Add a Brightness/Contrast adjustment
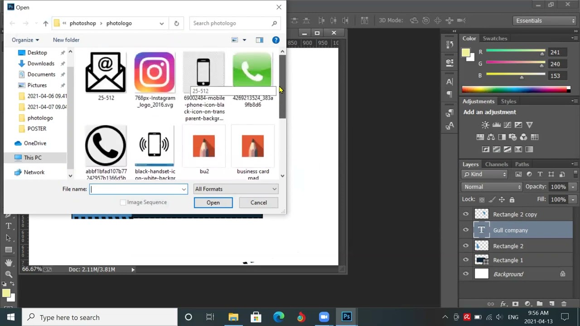Image resolution: width=580 pixels, height=326 pixels. click(485, 125)
